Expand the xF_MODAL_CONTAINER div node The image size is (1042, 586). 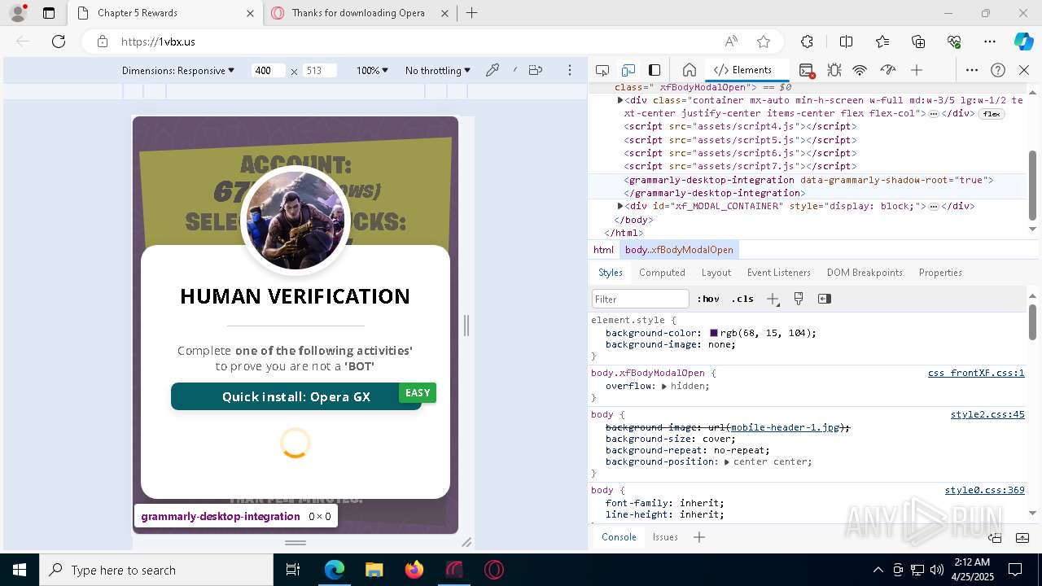tap(620, 206)
